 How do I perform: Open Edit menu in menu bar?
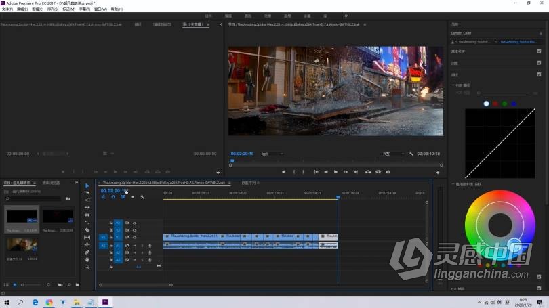[x=22, y=9]
